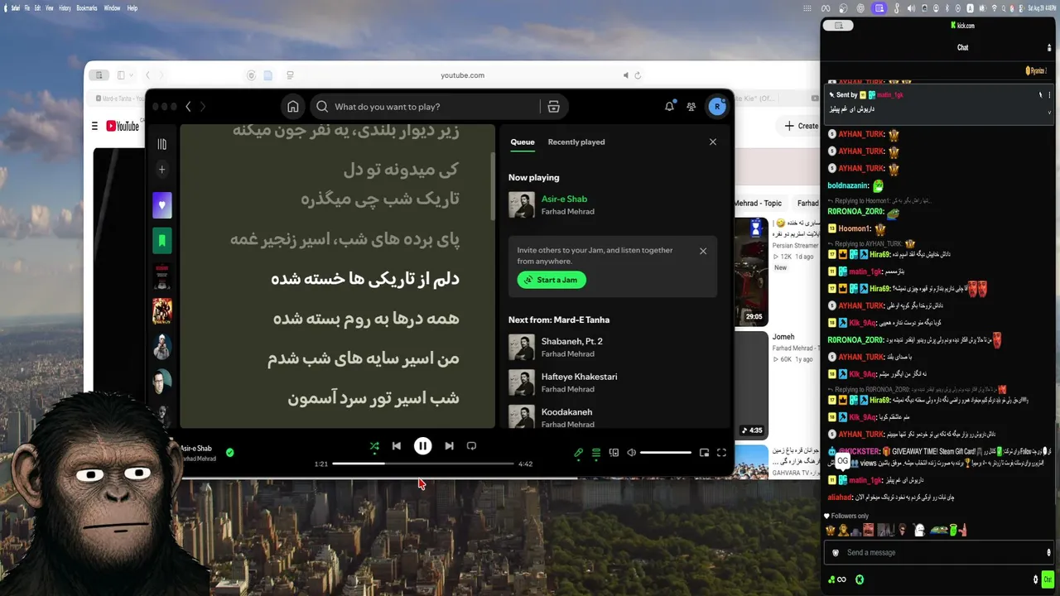Open the File menu
Viewport: 1060px width, 596px height.
[x=27, y=7]
